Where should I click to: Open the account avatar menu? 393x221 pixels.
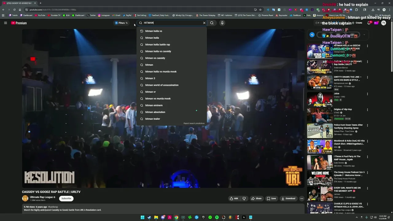(383, 23)
